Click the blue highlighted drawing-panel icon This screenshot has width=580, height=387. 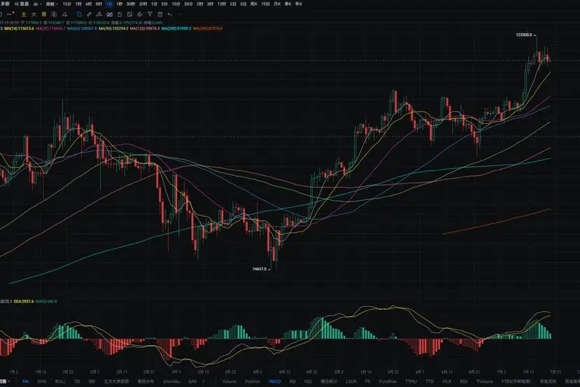(79, 15)
